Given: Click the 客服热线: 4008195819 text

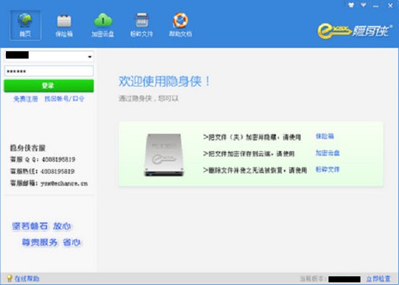Looking at the screenshot, I should pos(43,171).
